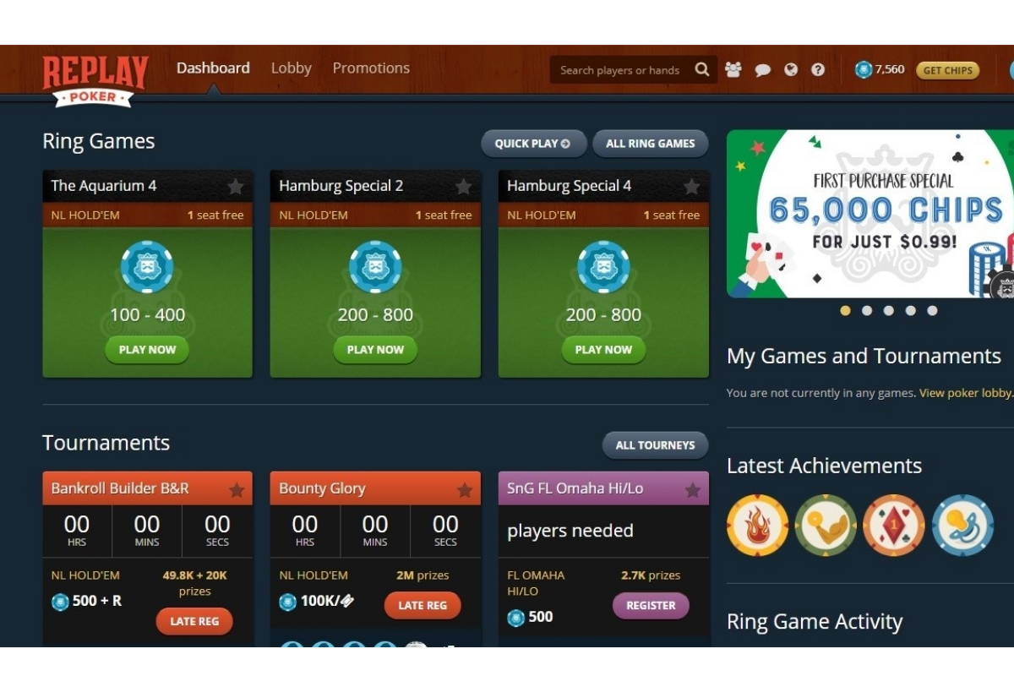This screenshot has width=1014, height=676.
Task: Click the chip icon on Hamburg Special 4
Action: (603, 267)
